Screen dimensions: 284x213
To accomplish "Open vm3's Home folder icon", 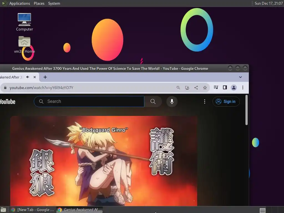I will (x=24, y=45).
